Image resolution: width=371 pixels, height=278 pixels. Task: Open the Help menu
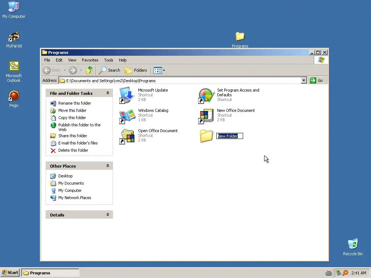pyautogui.click(x=122, y=60)
